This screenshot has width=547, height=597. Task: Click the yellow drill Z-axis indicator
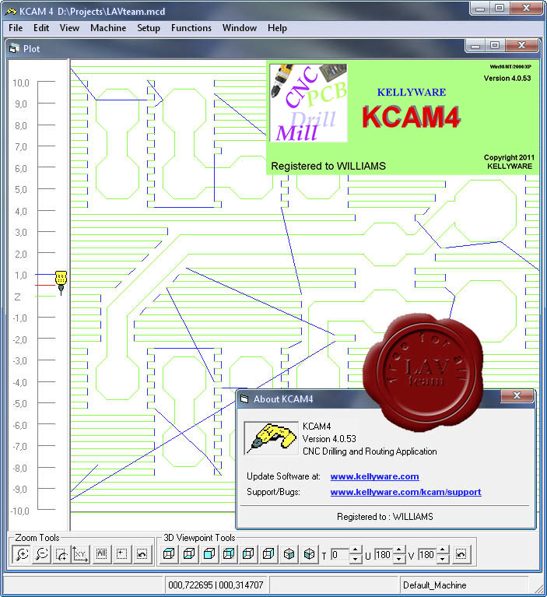click(x=61, y=282)
